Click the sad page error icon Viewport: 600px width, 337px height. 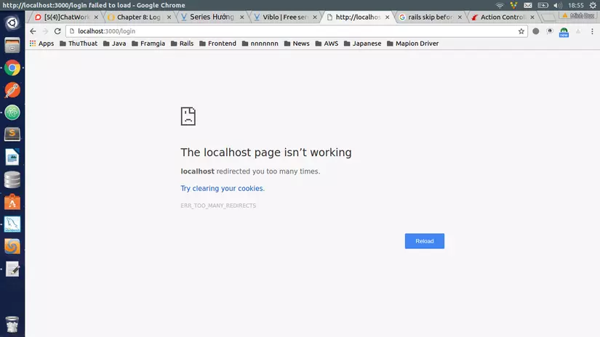pos(188,116)
